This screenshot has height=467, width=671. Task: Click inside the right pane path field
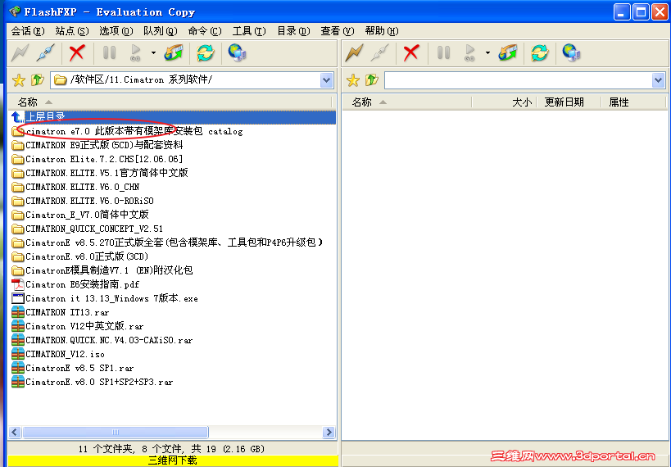coord(519,80)
